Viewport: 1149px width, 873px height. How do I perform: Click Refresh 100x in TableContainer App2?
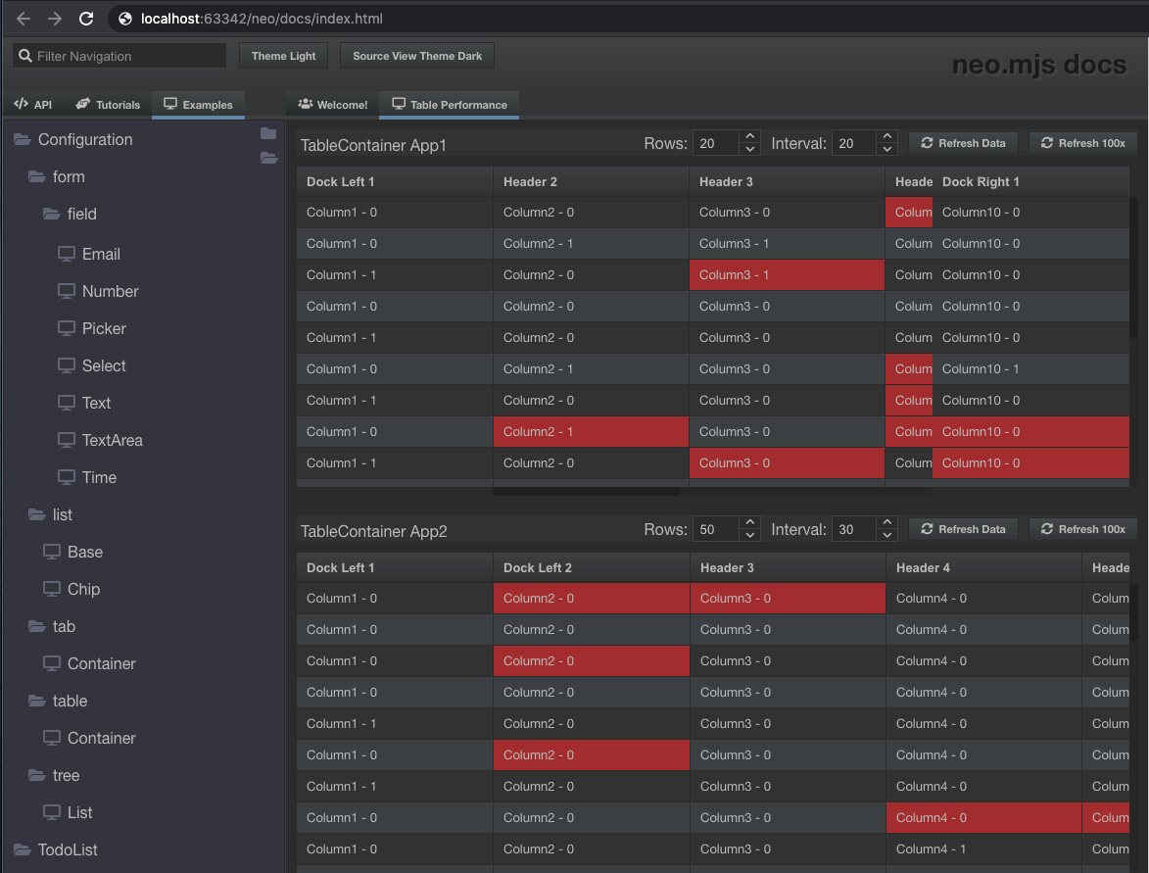(x=1083, y=528)
